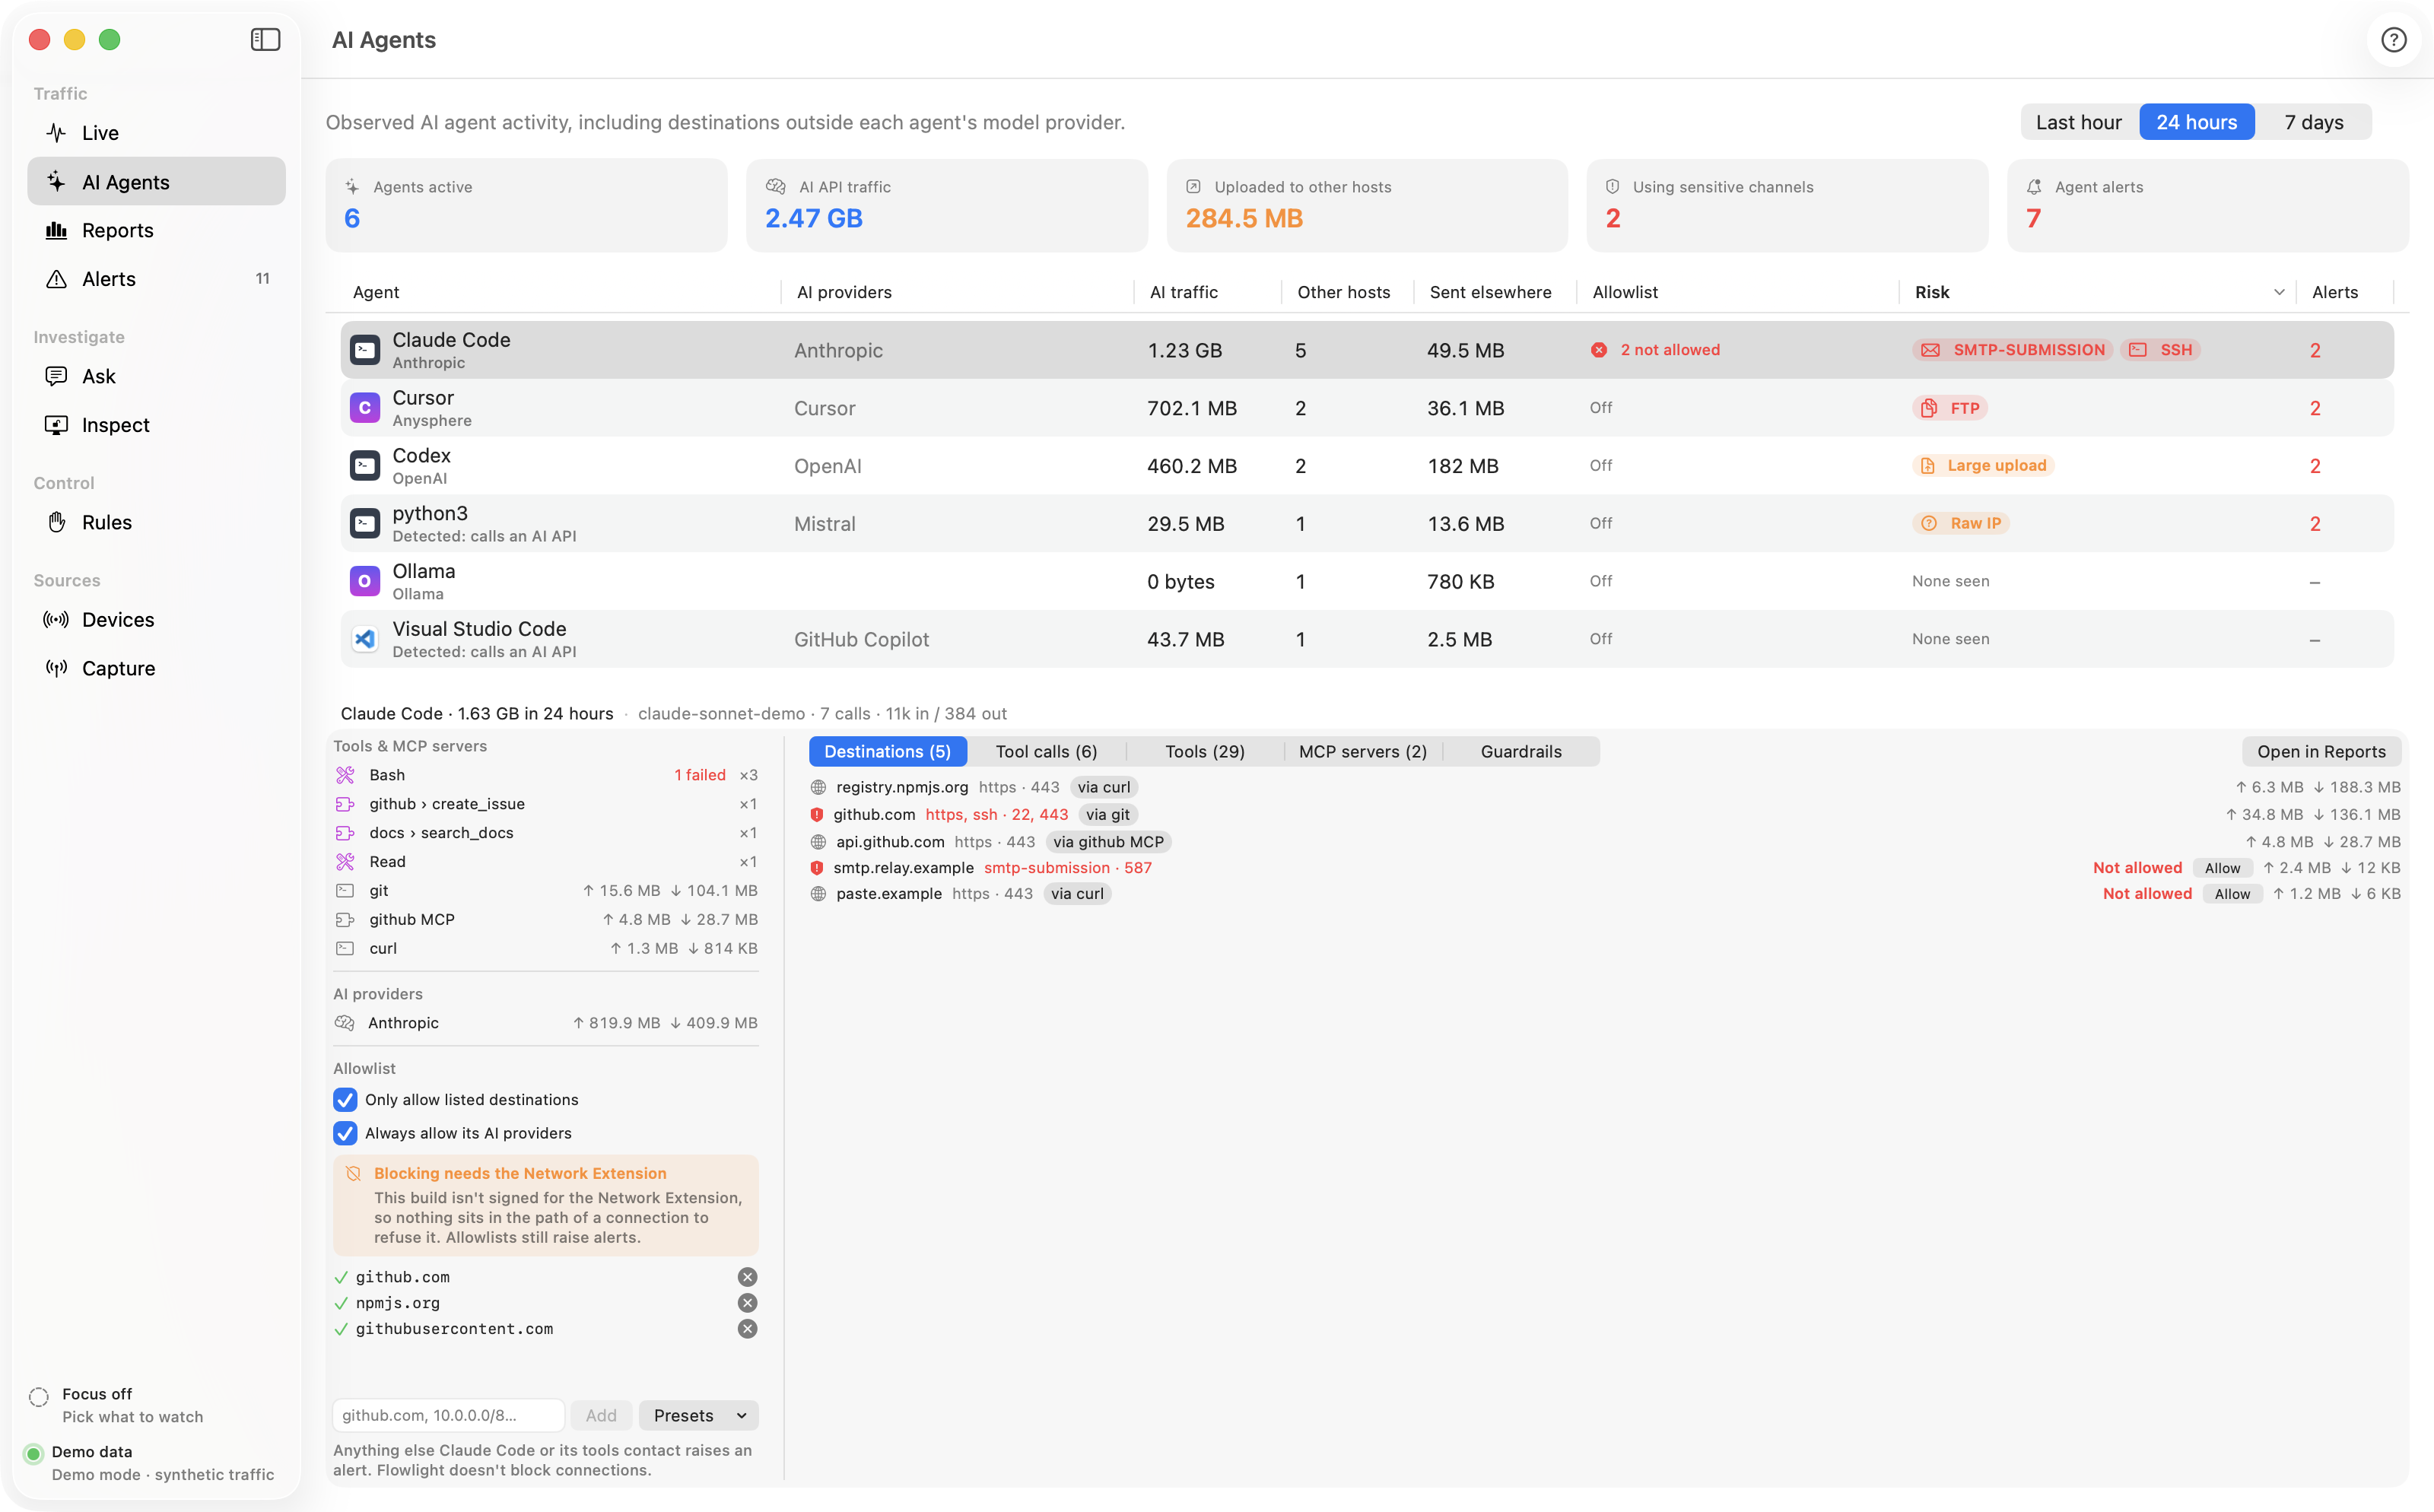
Task: Click the Cursor agent purple icon
Action: [x=365, y=408]
